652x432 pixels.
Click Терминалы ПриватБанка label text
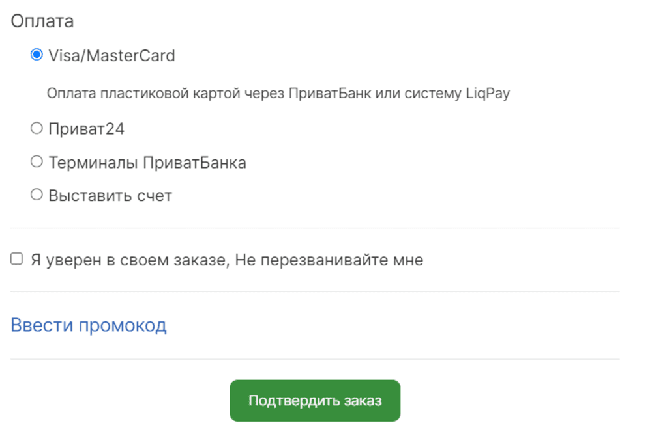(147, 162)
